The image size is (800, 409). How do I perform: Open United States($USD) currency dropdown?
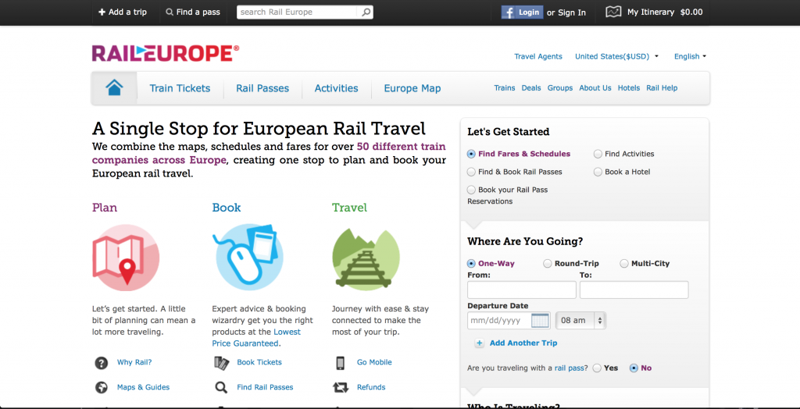[x=616, y=57]
